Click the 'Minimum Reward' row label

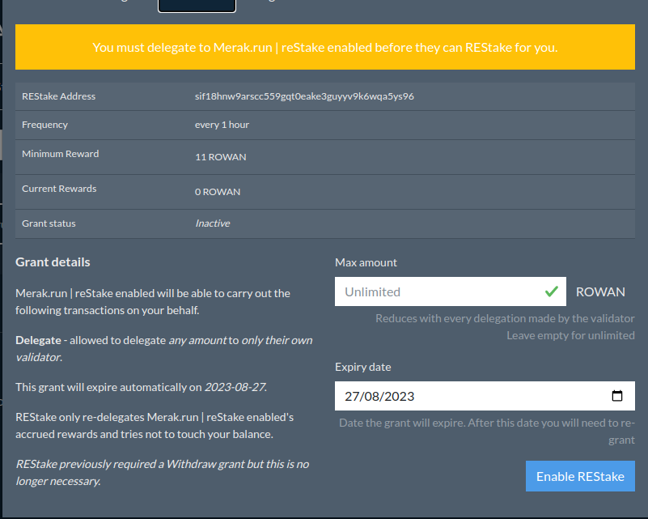tap(61, 154)
